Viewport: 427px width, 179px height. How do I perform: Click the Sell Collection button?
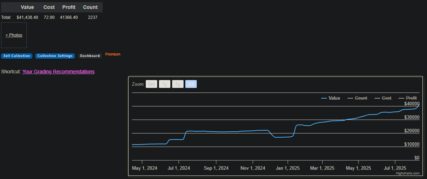17,56
